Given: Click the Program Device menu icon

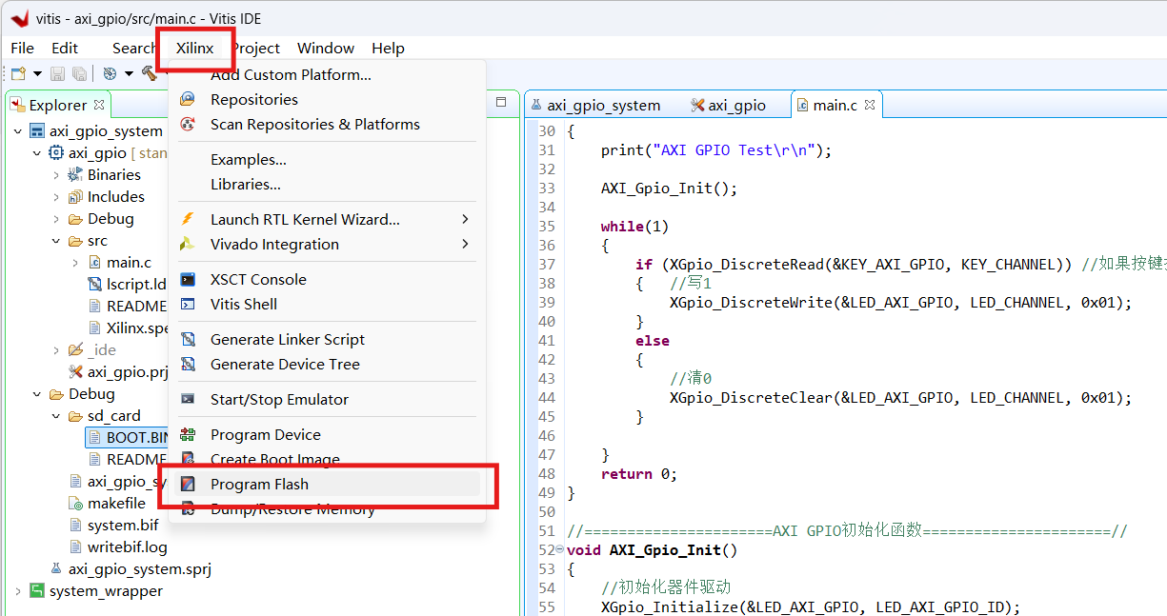Looking at the screenshot, I should 189,434.
